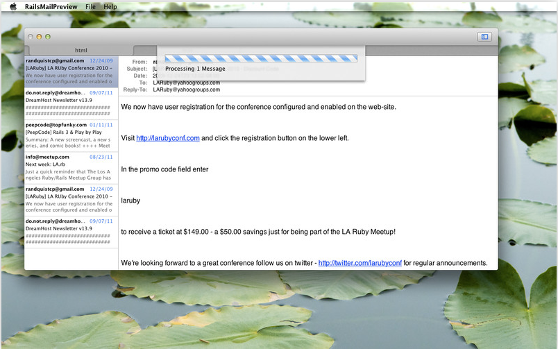Screen dimensions: 558x349
Task: Click the Reply-To address LARuby@yahoogroups.com
Action: coord(187,90)
